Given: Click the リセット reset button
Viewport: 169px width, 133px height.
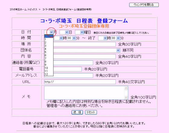Looking at the screenshot, I should pos(91,112).
